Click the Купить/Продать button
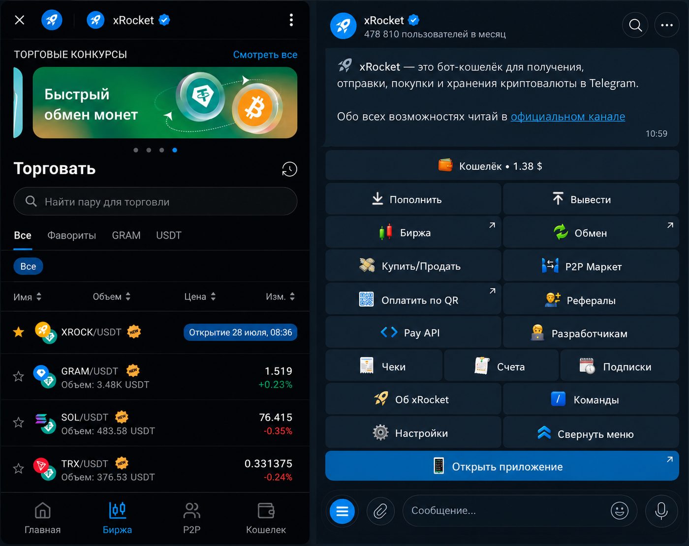The image size is (689, 546). point(413,266)
